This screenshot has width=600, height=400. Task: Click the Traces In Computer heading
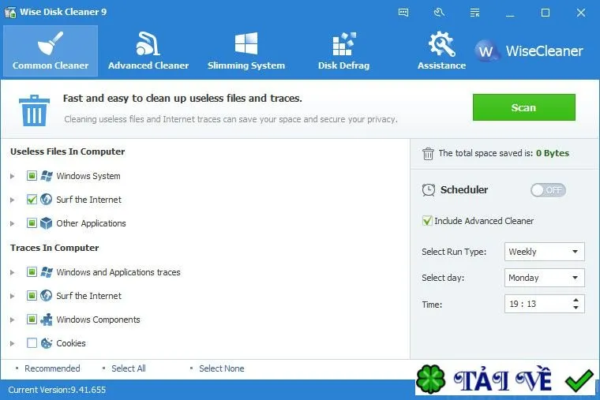[x=54, y=248]
